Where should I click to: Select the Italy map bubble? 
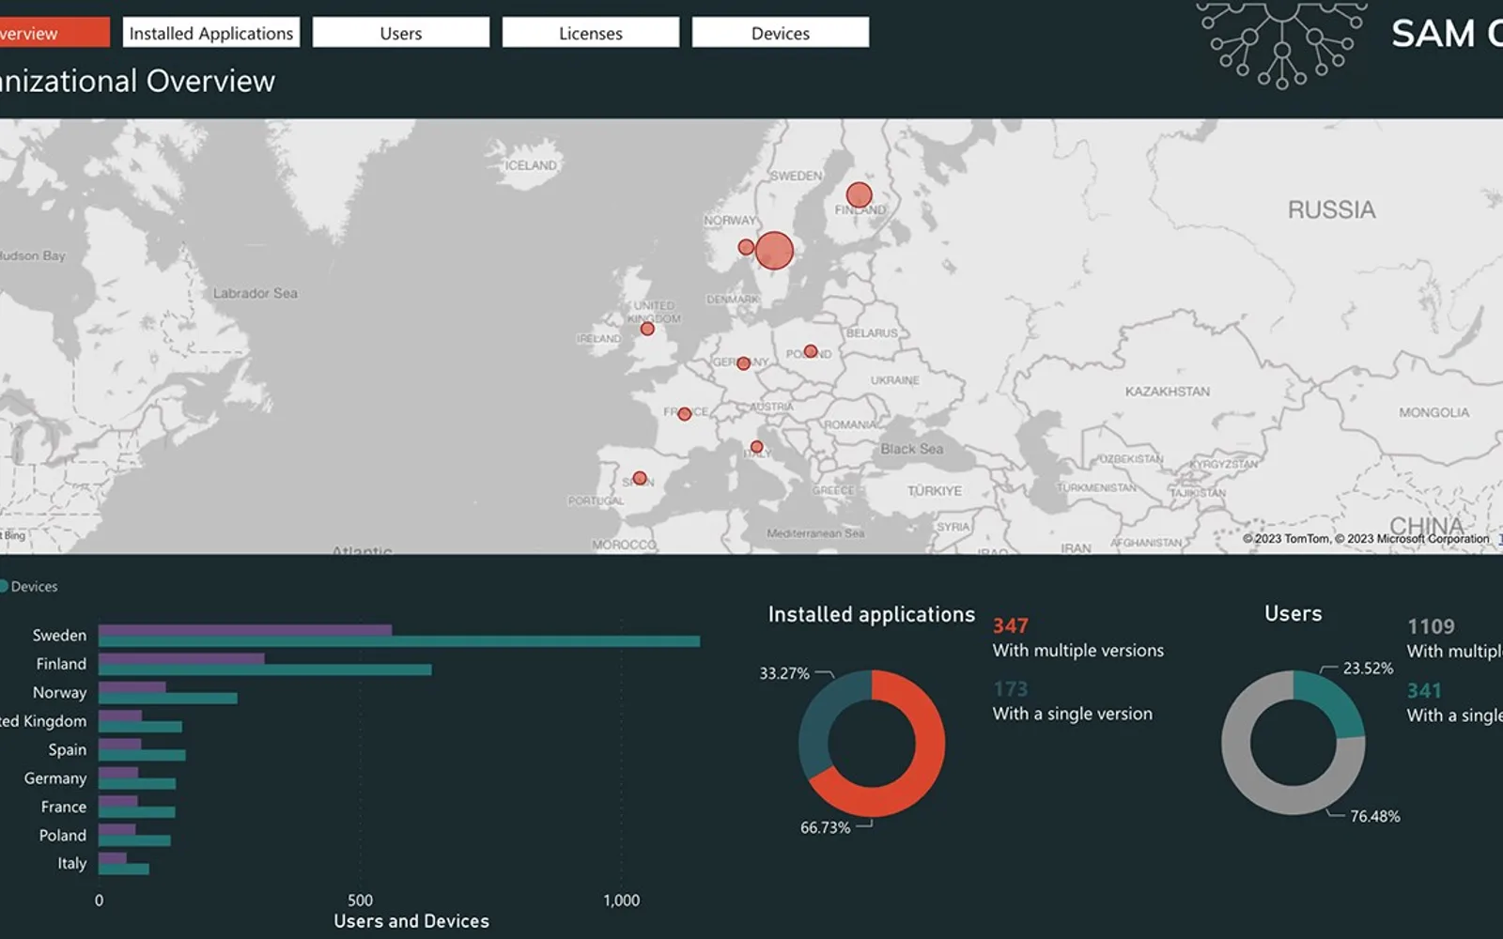click(756, 447)
